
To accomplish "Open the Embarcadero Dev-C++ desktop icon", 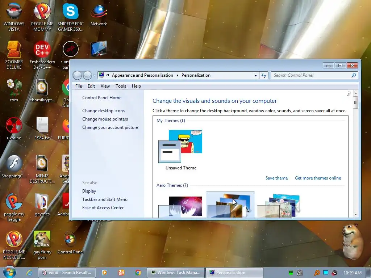I will coord(42,55).
